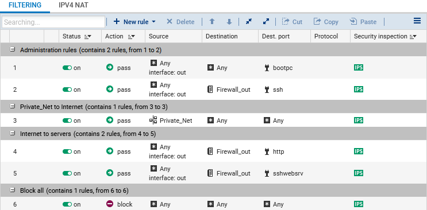The image size is (427, 210).
Task: Toggle status of rule 6
Action: pos(67,204)
